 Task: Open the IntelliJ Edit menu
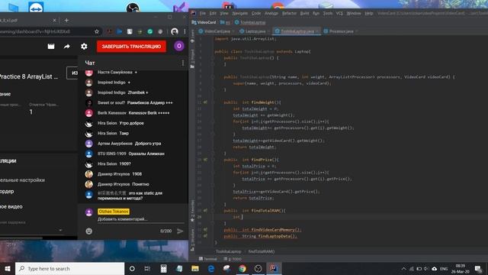coord(213,14)
